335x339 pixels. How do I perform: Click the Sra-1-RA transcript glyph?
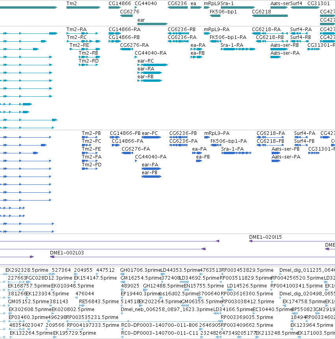(x=238, y=49)
